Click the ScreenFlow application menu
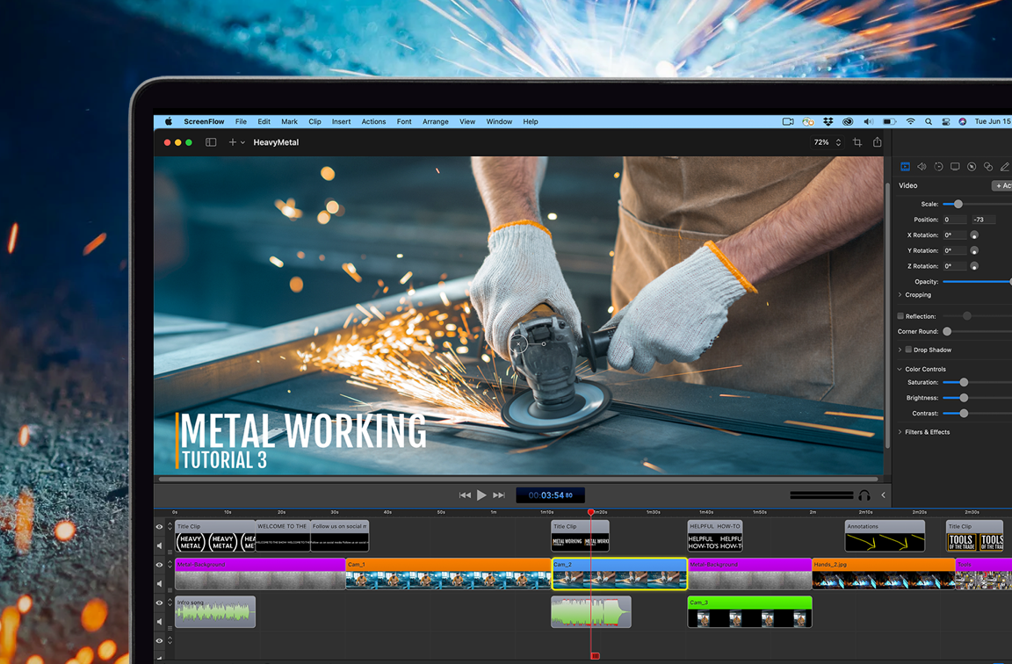This screenshot has height=664, width=1012. pyautogui.click(x=204, y=121)
